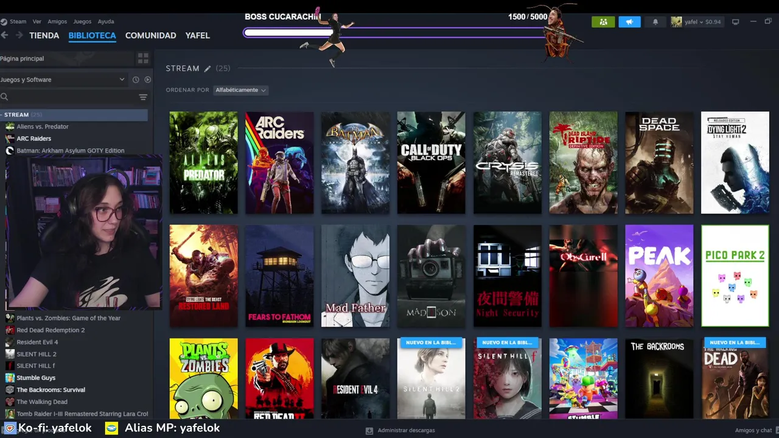Open Página principal
Viewport: 779px width, 438px height.
point(22,58)
